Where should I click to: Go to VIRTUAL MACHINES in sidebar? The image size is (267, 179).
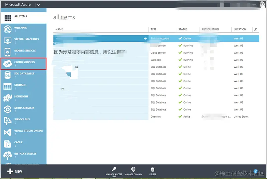pyautogui.click(x=26, y=39)
